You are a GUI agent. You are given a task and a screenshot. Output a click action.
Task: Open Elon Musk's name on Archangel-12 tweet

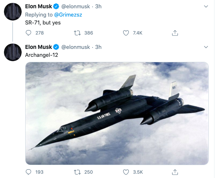point(39,47)
